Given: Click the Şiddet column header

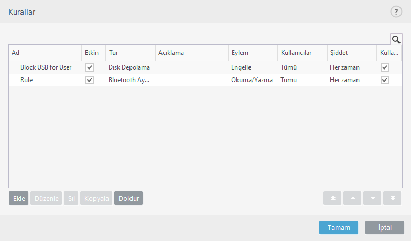Looking at the screenshot, I should click(x=351, y=53).
